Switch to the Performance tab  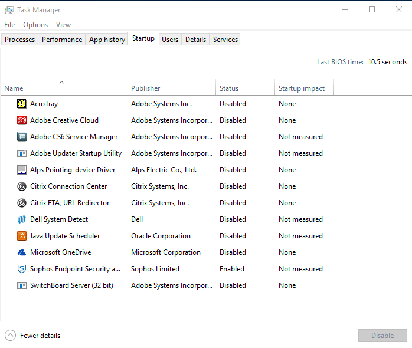click(x=62, y=40)
